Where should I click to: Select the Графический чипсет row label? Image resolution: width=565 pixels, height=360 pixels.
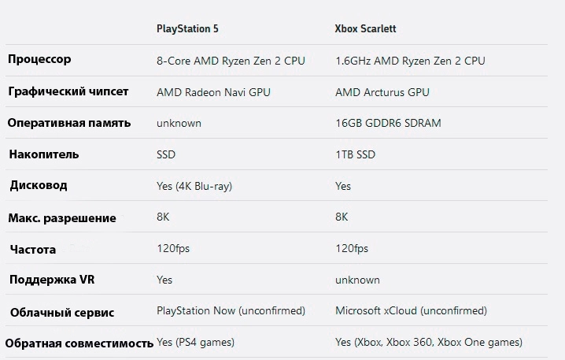(68, 91)
